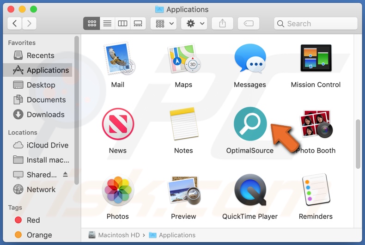Minimize the window with yellow button
Image resolution: width=365 pixels, height=245 pixels.
point(22,9)
